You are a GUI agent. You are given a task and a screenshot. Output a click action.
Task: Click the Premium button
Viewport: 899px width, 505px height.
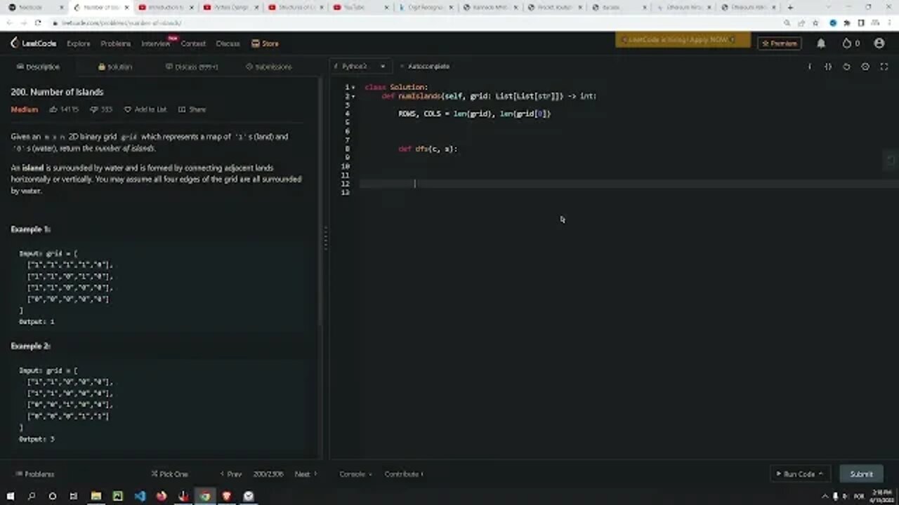tap(780, 43)
